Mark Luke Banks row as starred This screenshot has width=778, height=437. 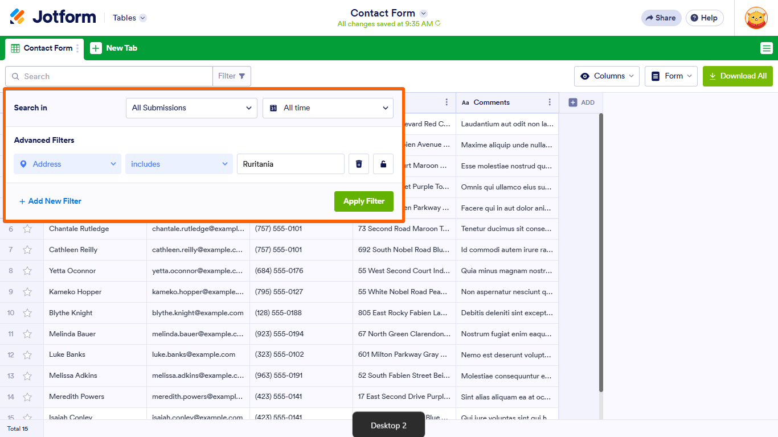click(x=27, y=354)
